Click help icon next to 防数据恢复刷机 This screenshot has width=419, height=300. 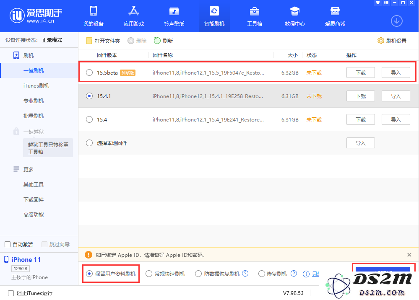[245, 273]
